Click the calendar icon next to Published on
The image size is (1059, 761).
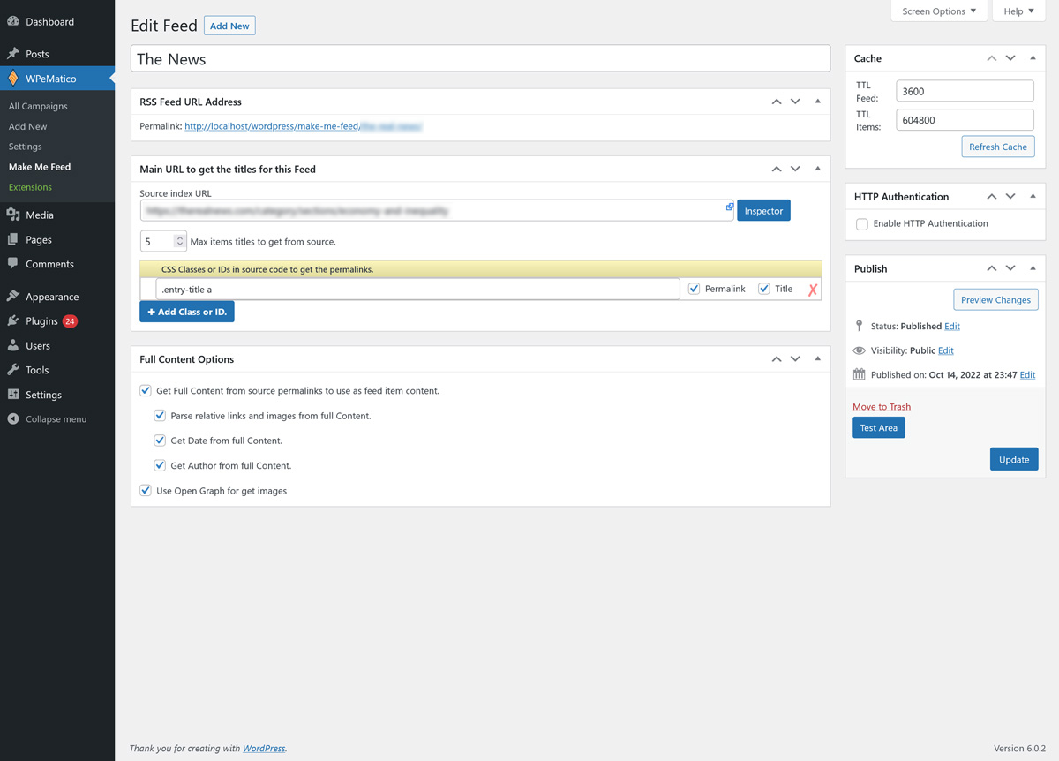coord(860,374)
